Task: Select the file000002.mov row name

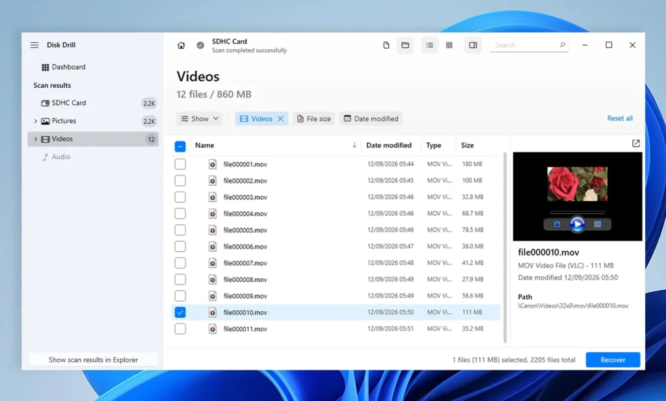Action: click(x=245, y=181)
